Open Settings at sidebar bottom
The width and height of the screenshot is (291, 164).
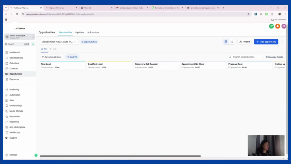13,155
